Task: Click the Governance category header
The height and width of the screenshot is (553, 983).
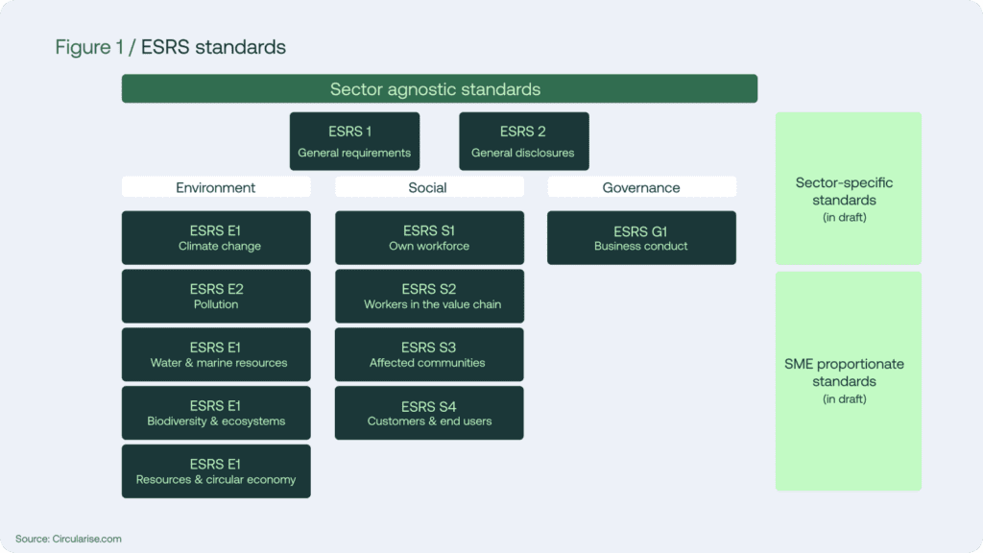Action: click(x=642, y=187)
